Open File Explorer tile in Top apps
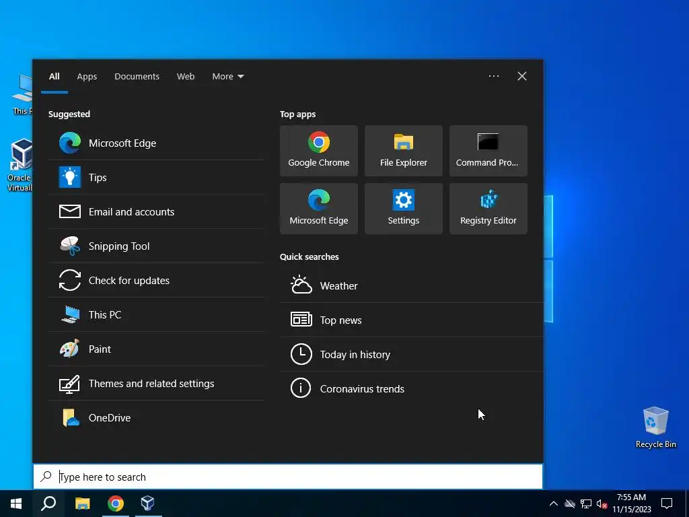 (404, 151)
